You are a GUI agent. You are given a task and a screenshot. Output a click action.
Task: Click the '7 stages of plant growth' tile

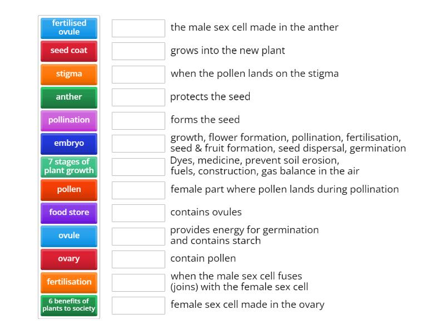pyautogui.click(x=69, y=166)
